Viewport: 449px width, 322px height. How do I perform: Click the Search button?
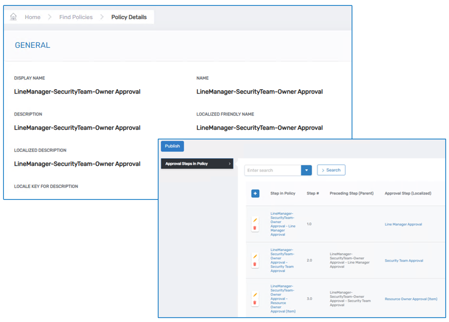[x=331, y=170]
